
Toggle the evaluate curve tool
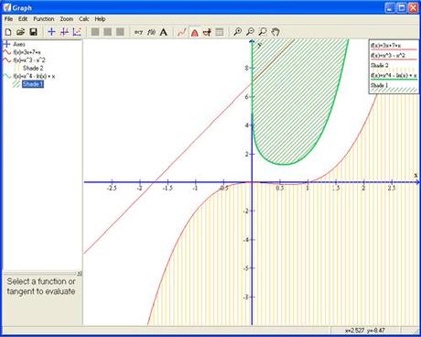(x=182, y=32)
